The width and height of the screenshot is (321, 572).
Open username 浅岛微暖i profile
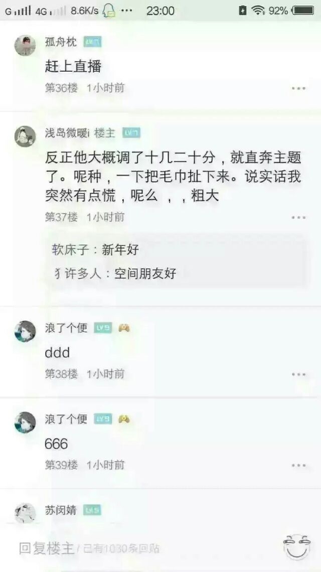click(x=67, y=133)
